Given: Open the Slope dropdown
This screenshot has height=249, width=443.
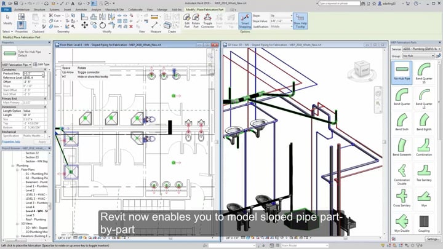Looking at the screenshot, I should coord(281,15).
